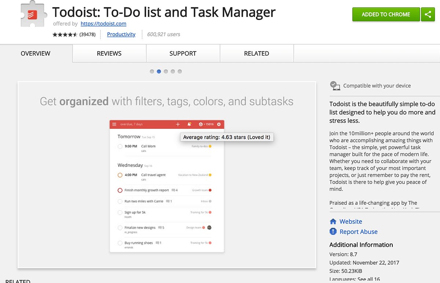Click the comment icon beside Finish monthly growth report
This screenshot has width=440, height=283.
coord(173,190)
